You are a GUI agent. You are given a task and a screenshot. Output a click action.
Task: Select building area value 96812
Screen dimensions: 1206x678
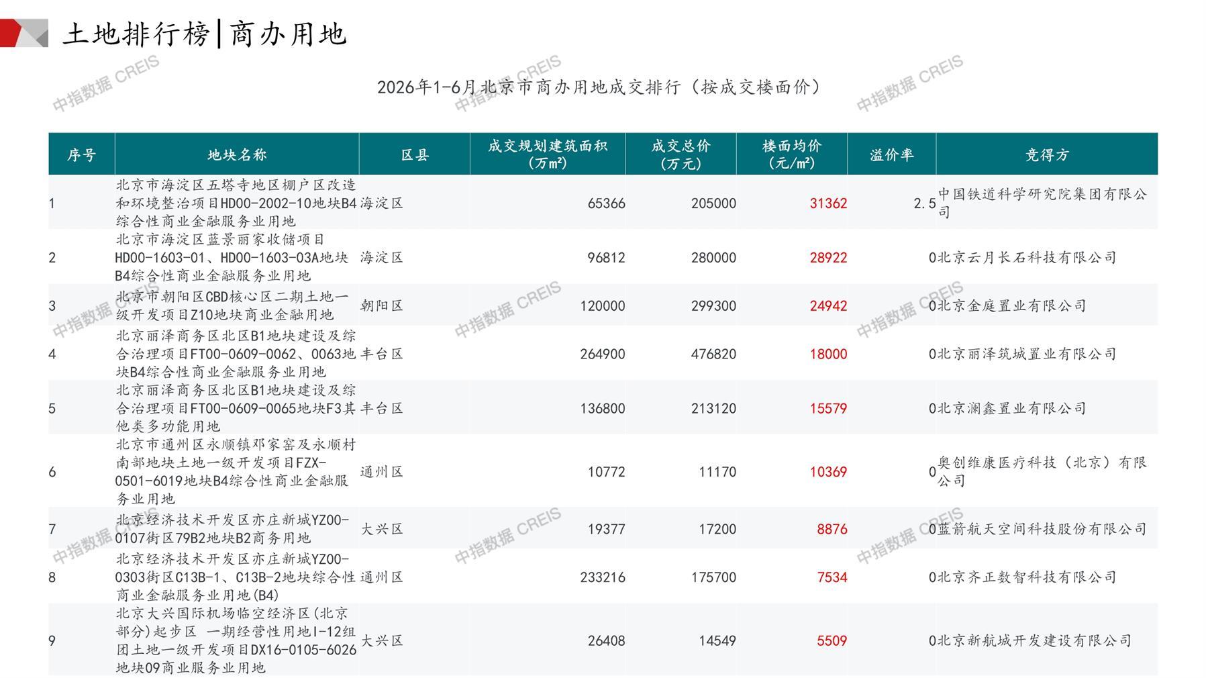(x=606, y=258)
